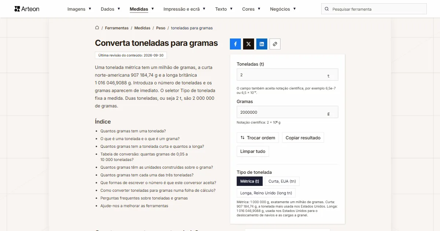This screenshot has width=440, height=231.
Task: Click 'Tipo de tonelada' label
Action: [254, 172]
